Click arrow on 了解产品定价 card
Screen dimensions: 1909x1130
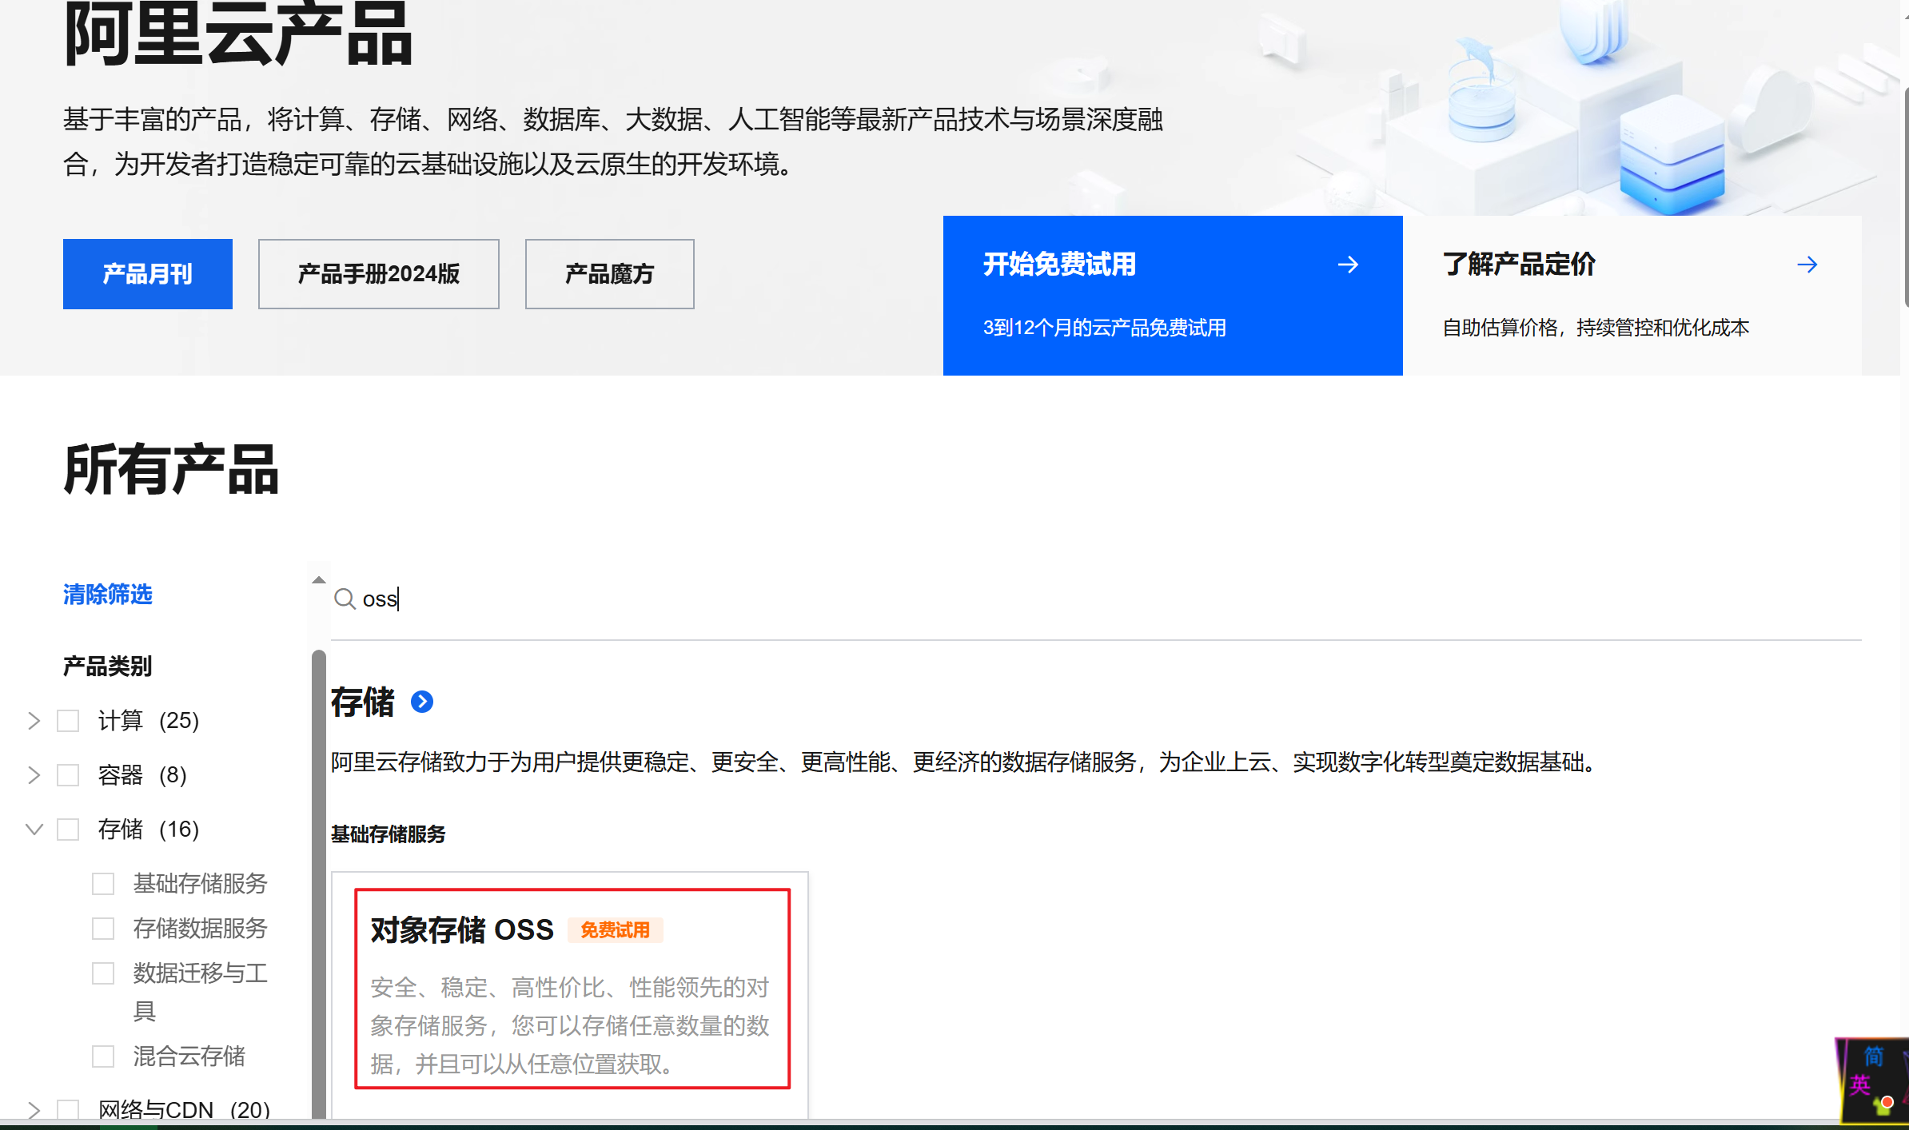(1807, 265)
